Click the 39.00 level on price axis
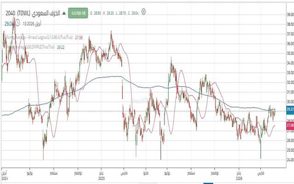Viewport: 294px width, 184px height. (x=289, y=15)
